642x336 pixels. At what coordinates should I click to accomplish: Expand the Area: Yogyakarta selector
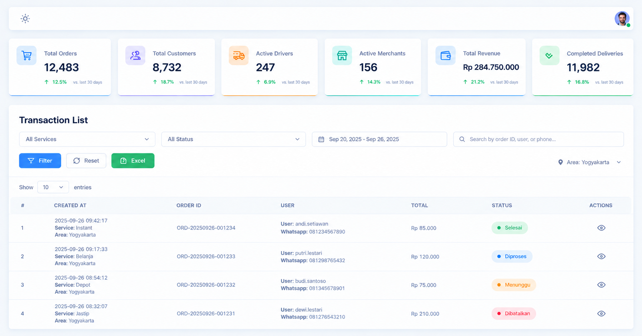[x=589, y=162]
